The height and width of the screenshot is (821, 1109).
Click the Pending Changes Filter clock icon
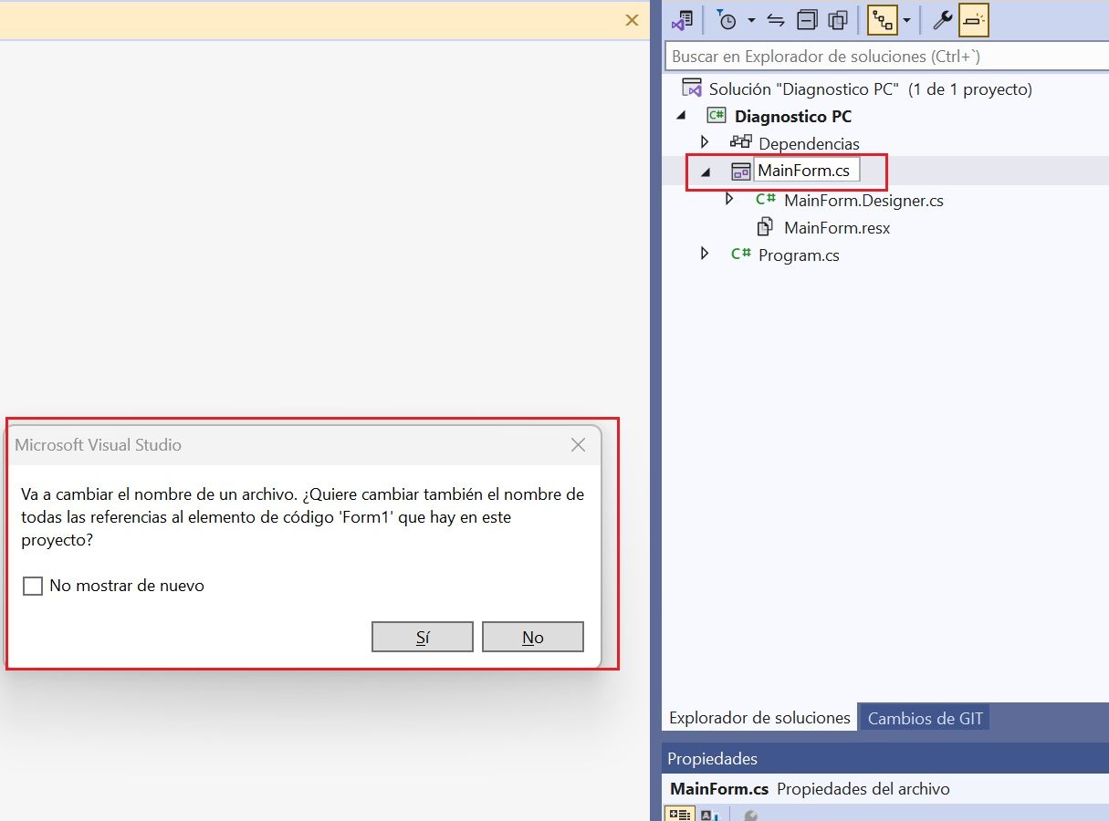click(x=728, y=19)
